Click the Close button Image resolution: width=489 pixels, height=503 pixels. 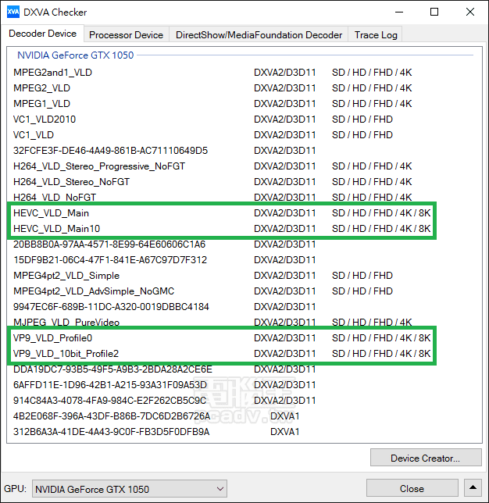click(x=412, y=489)
